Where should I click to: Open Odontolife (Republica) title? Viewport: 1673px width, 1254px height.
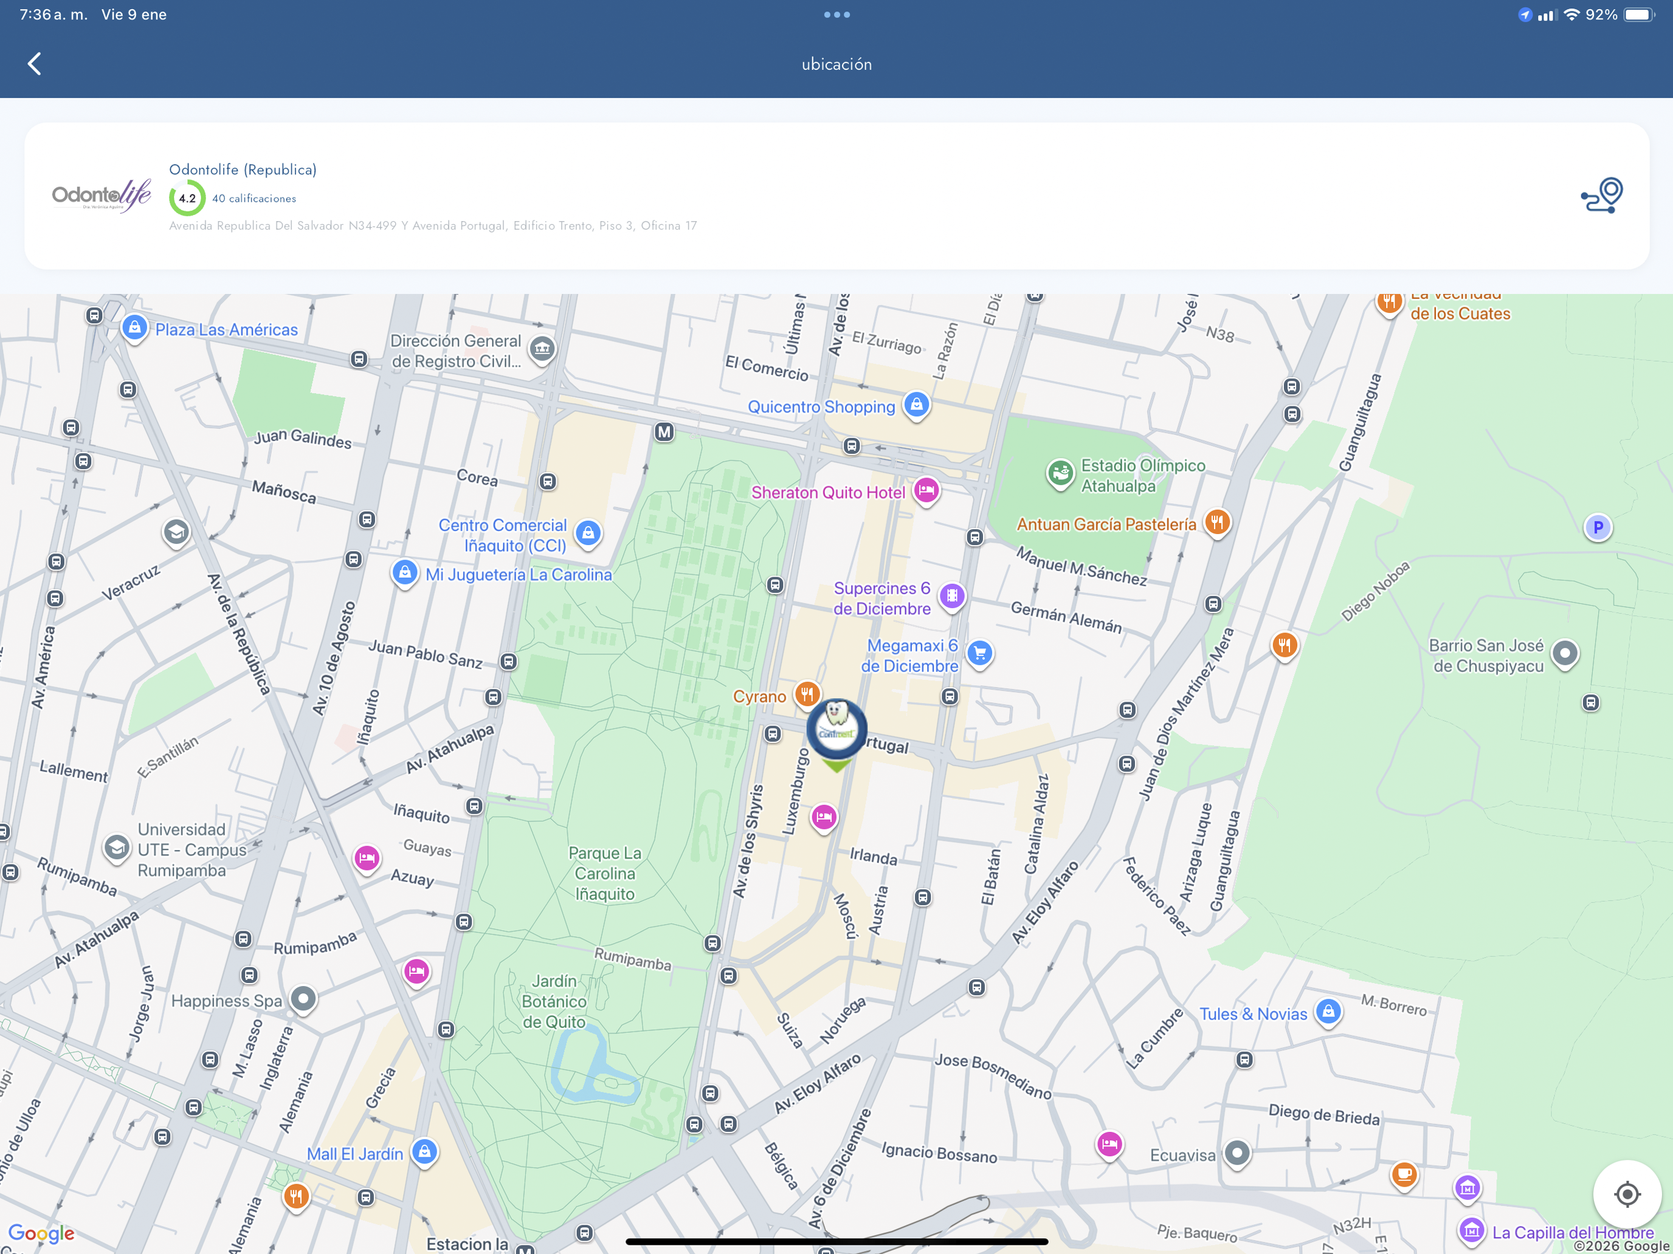pos(243,170)
